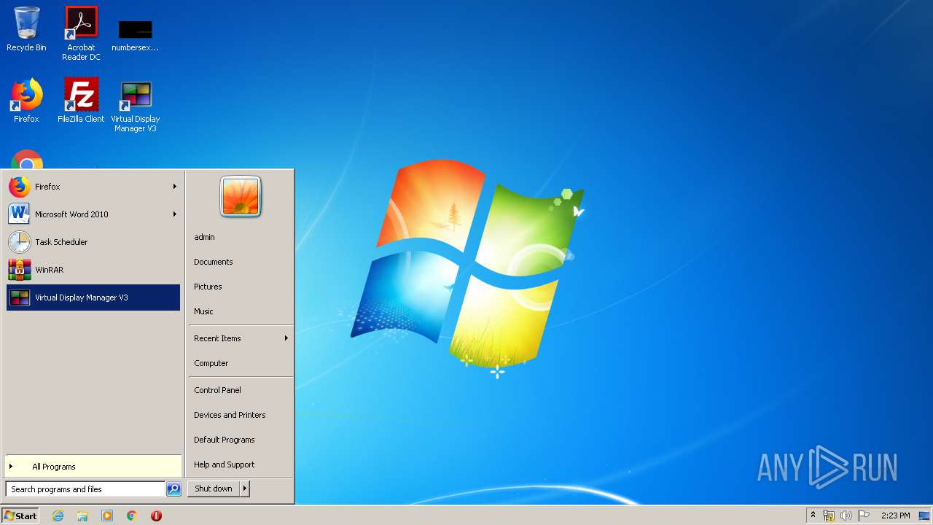Screen dimensions: 933x525
Task: Click the Start button on taskbar
Action: [x=20, y=516]
